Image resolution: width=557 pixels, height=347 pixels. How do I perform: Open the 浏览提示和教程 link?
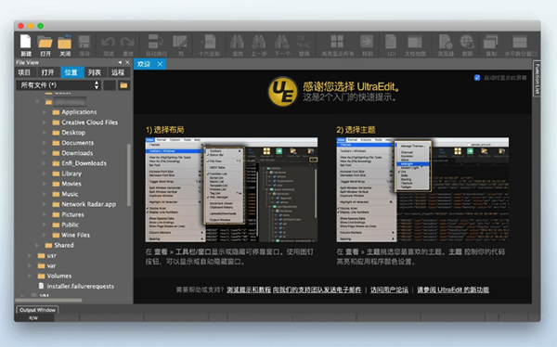click(249, 289)
